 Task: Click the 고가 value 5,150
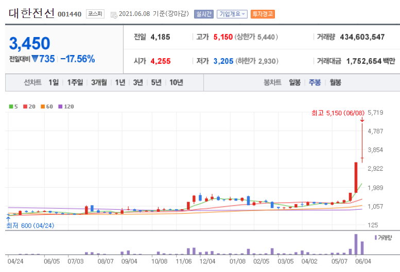click(x=223, y=37)
